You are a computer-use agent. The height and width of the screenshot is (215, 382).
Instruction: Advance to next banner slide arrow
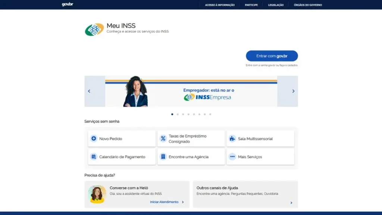[293, 91]
